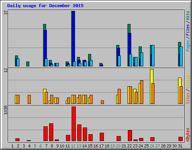192x150 pixels.
Task: Click the 'Visits' legend label
Action: point(187,81)
